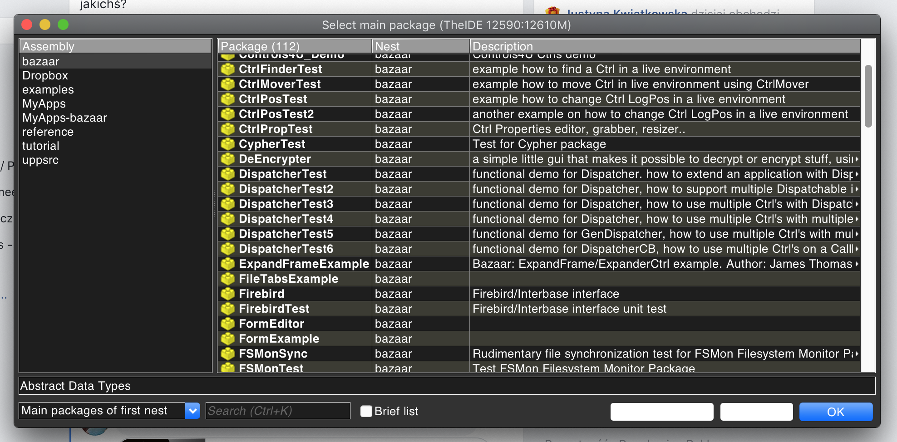
Task: Click the CtrlFinderTest package icon
Action: tap(227, 69)
